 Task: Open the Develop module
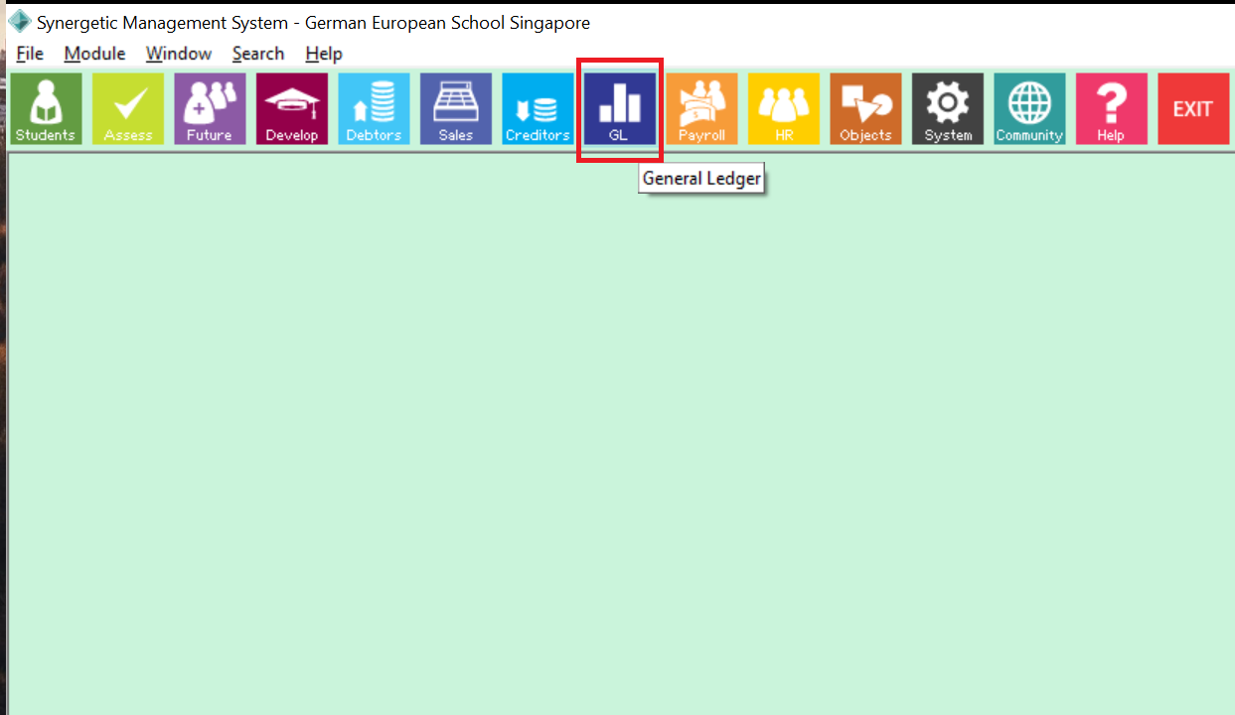coord(291,108)
